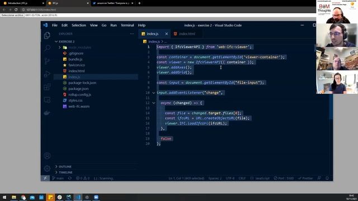
Task: Open the Help menu
Action: tap(142, 25)
